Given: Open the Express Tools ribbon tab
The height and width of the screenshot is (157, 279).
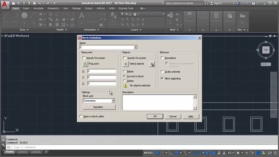Looking at the screenshot, I should (x=126, y=8).
